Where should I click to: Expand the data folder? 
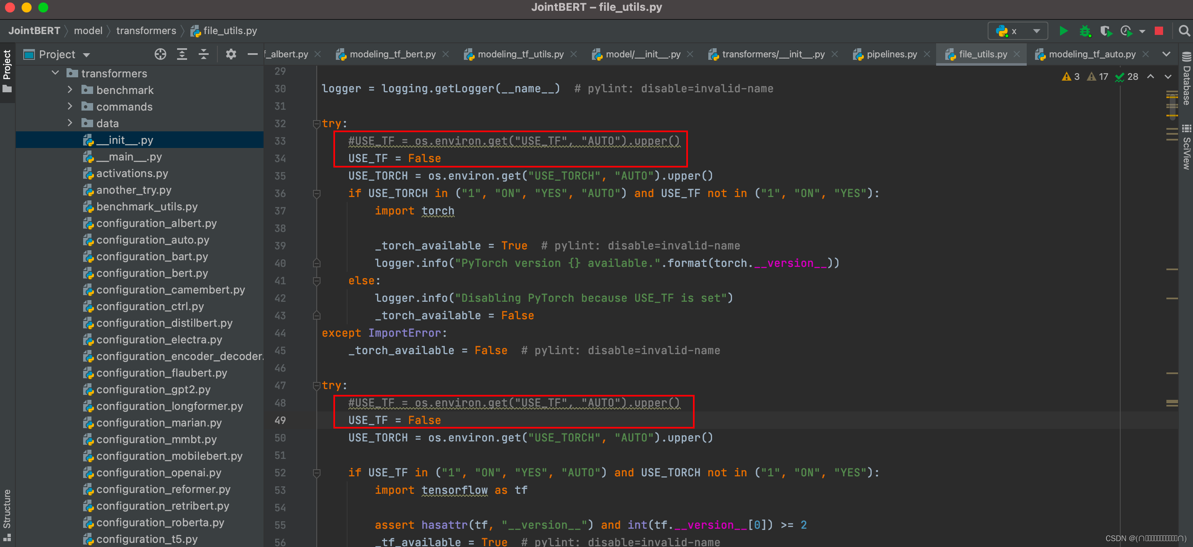(69, 123)
